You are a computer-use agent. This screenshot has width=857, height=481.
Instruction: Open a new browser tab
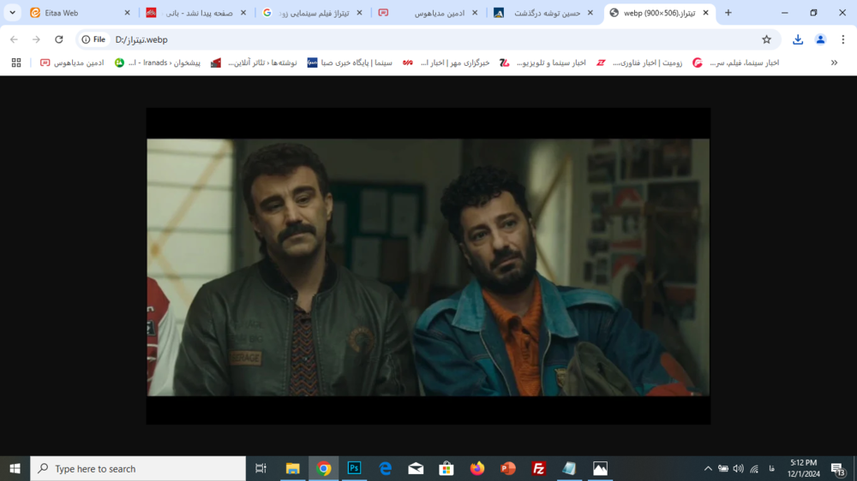(x=728, y=13)
